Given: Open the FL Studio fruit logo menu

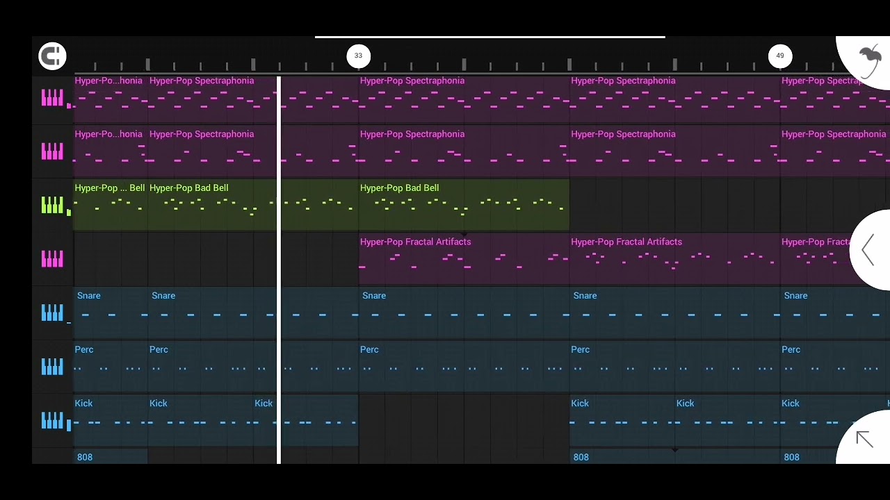Looking at the screenshot, I should click(x=869, y=60).
